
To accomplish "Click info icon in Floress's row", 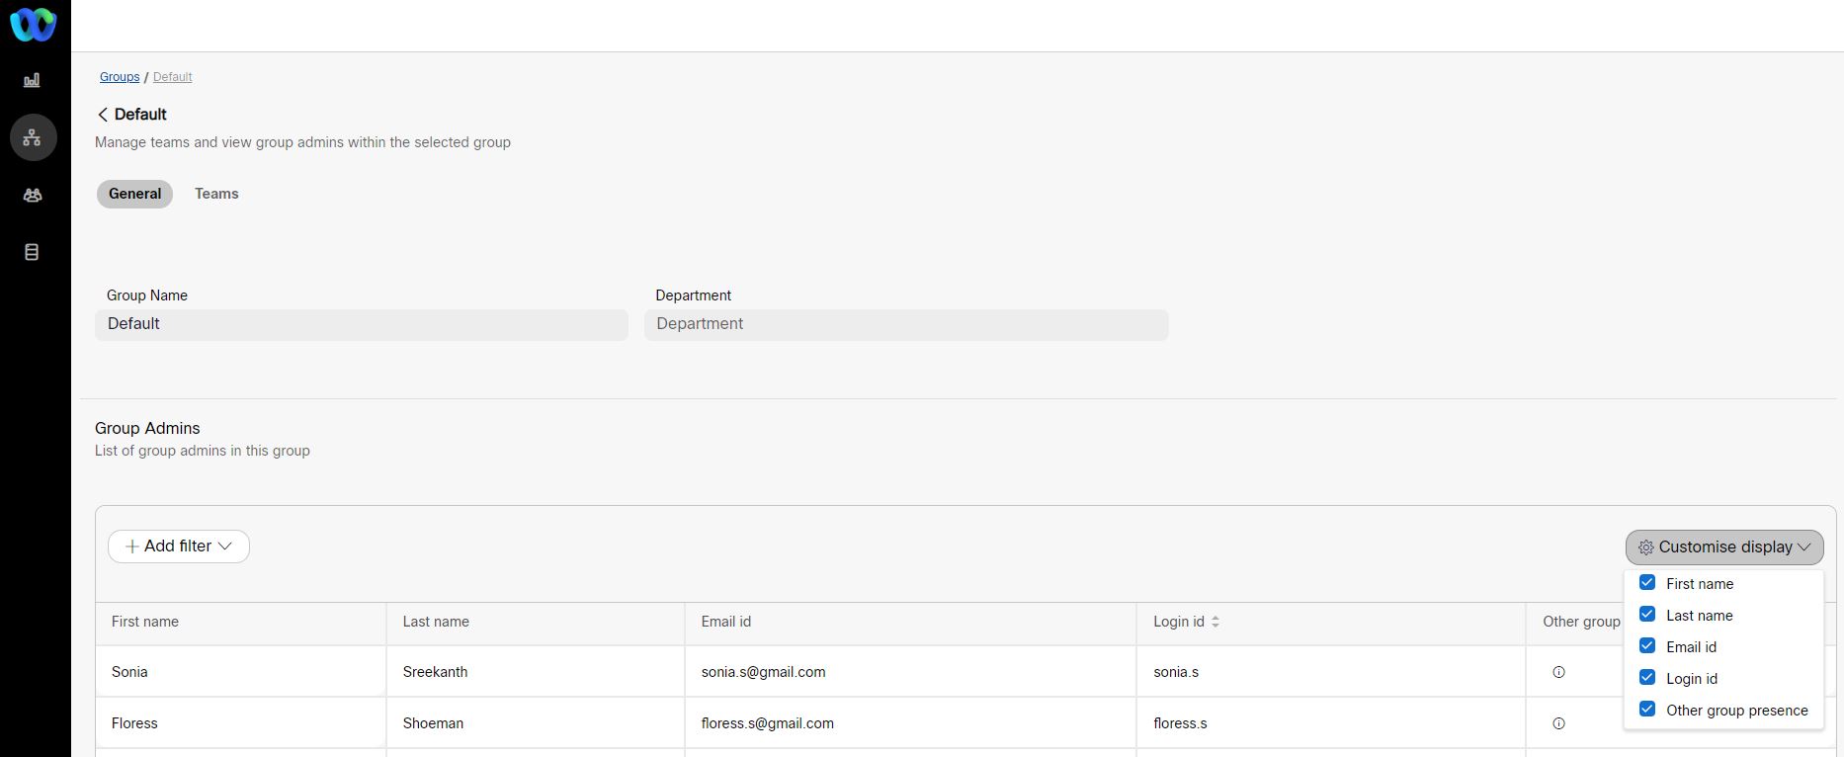I will [x=1558, y=723].
